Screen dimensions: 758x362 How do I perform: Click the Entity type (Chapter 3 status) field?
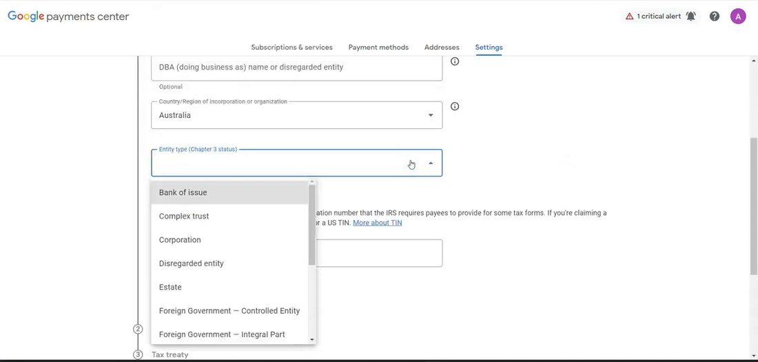(x=296, y=163)
